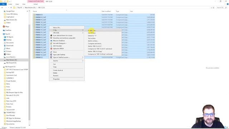Click the Move to OneDrive cloud icon in menu
Viewport: 229px width, 129px height.
(x=51, y=40)
